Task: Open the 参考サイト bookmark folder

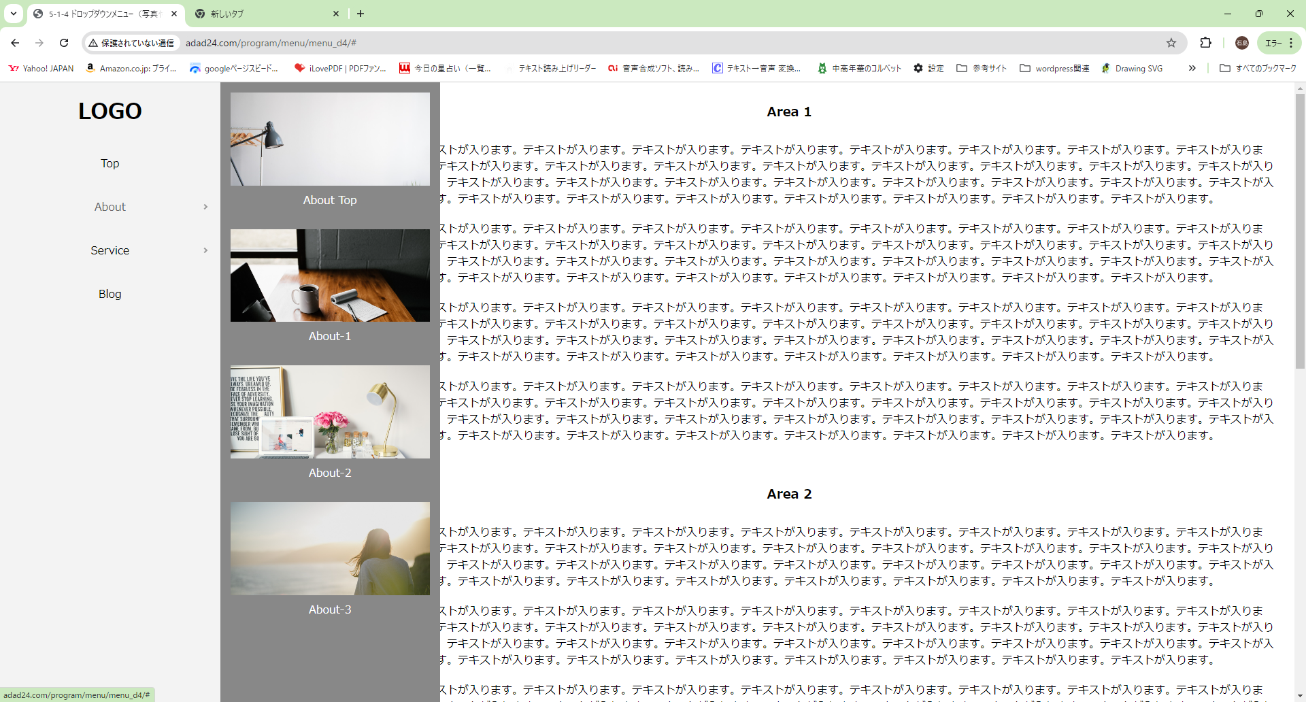Action: (x=982, y=68)
